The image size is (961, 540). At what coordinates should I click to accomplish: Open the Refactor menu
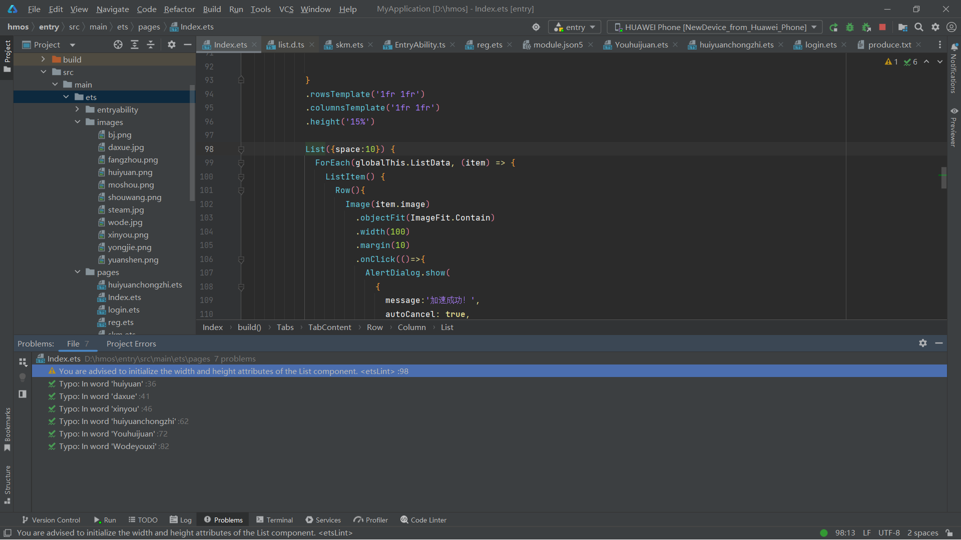point(179,9)
